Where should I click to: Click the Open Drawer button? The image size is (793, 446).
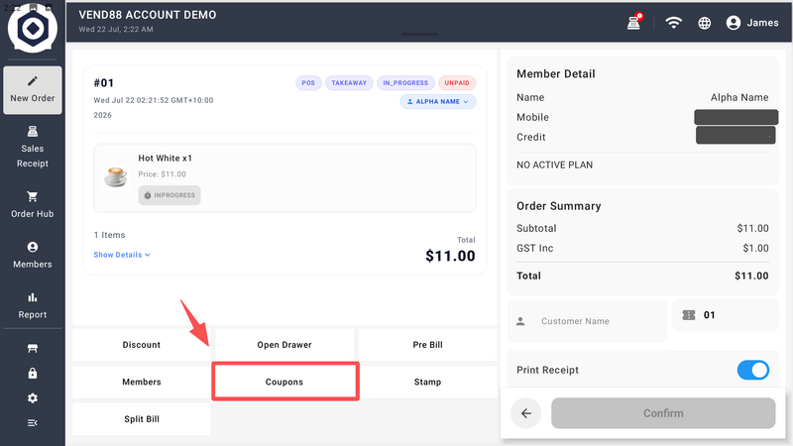(284, 345)
